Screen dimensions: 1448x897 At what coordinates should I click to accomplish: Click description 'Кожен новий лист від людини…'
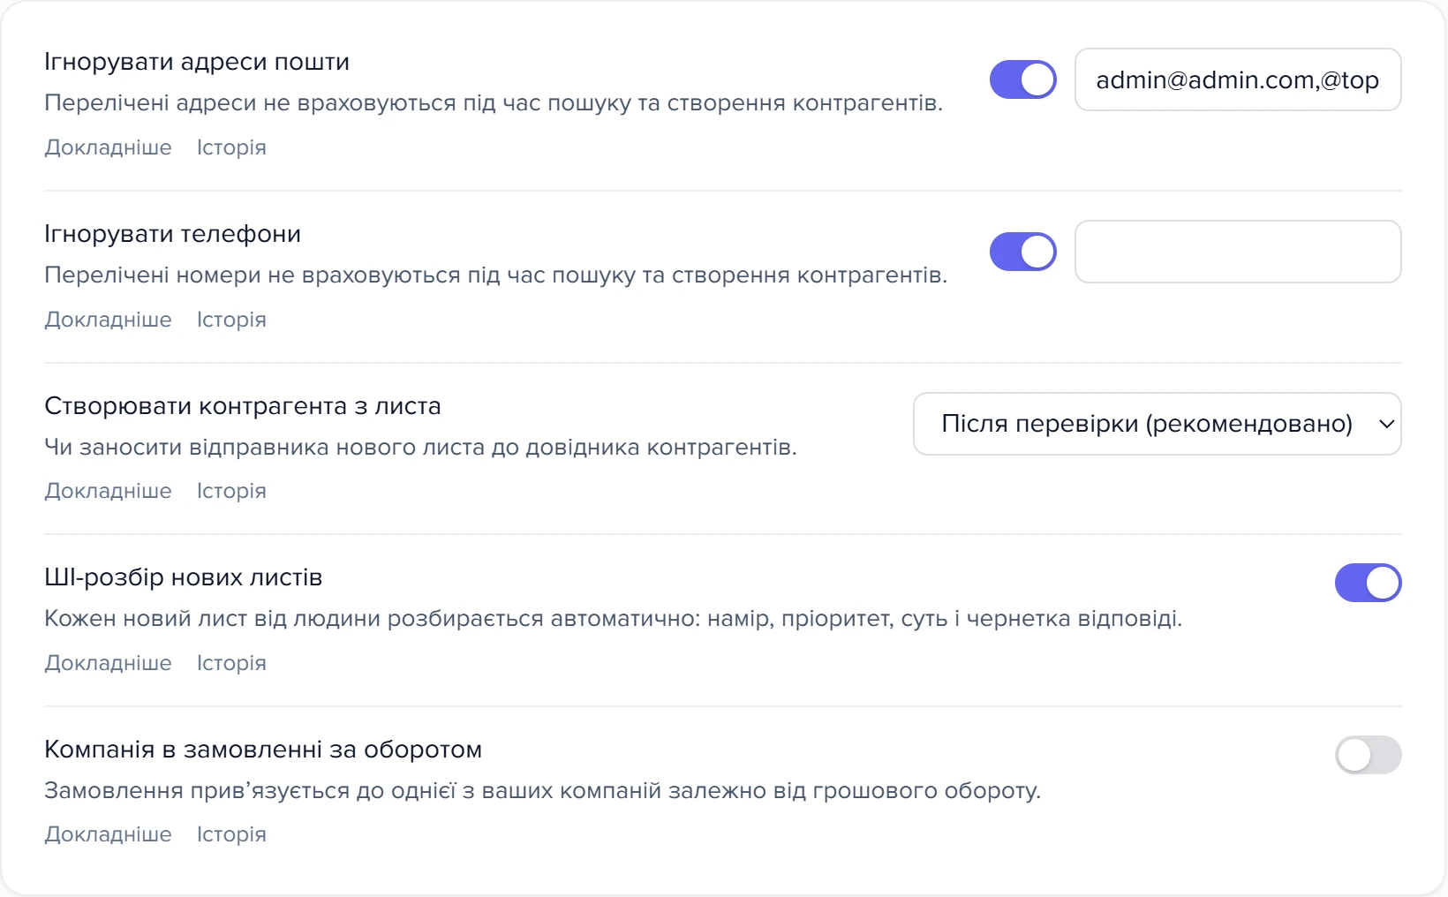(x=613, y=619)
